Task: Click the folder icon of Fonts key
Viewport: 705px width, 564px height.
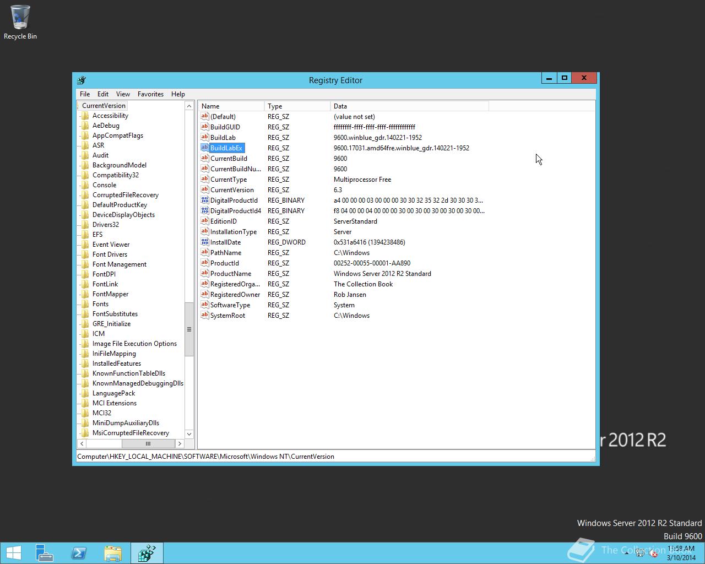Action: click(85, 304)
